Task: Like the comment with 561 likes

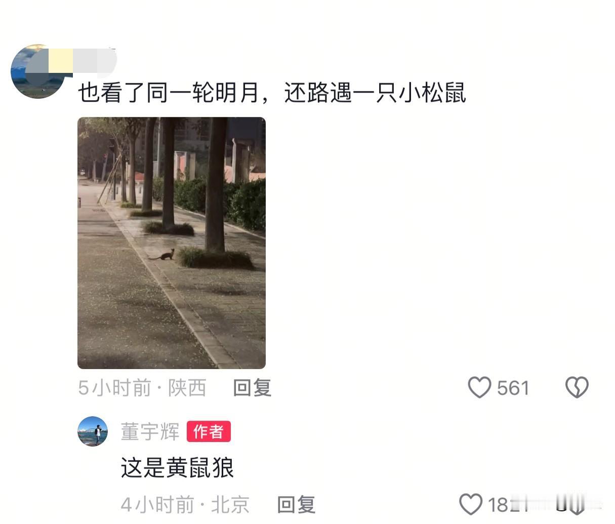Action: point(479,388)
